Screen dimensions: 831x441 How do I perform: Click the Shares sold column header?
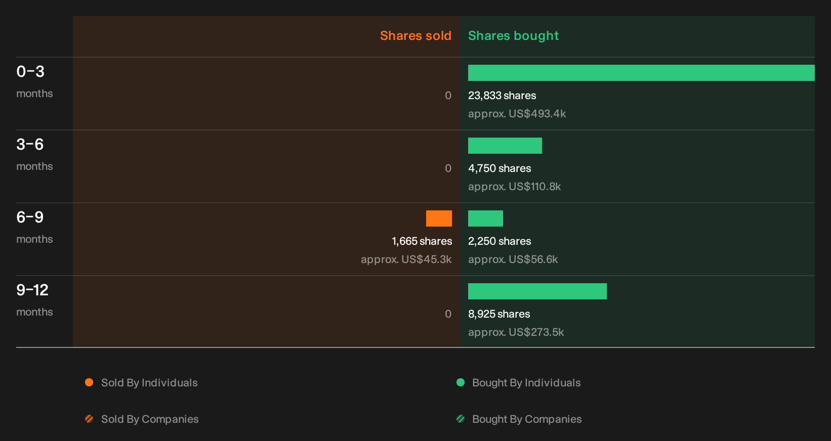click(416, 36)
